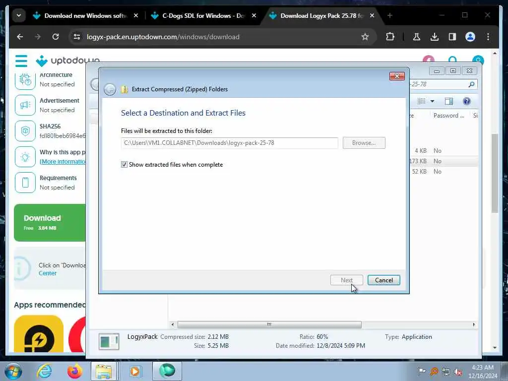The height and width of the screenshot is (381, 508).
Task: Click the Next button in extract wizard
Action: click(346, 280)
